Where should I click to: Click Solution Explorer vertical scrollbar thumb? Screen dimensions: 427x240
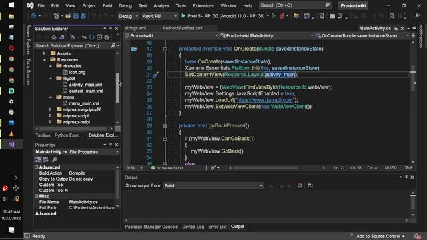tap(117, 87)
